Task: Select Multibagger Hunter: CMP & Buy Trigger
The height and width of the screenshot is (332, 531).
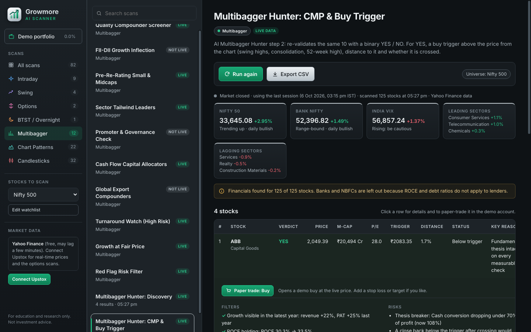Action: coord(142,323)
